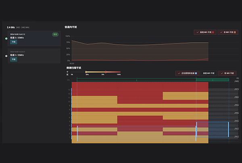Click the blue swatch in spectrum legend
Viewport: 242px width, 163px height.
click(x=196, y=73)
